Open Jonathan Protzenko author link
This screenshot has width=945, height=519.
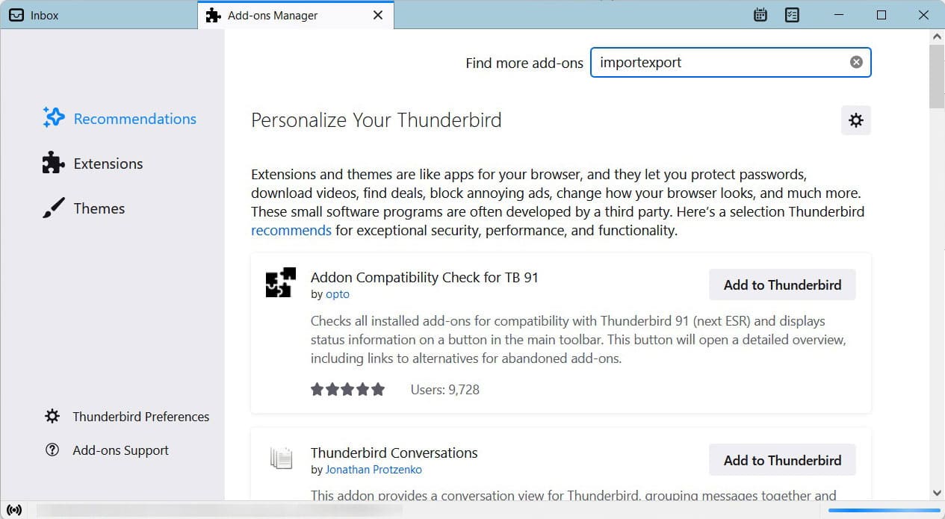point(374,470)
